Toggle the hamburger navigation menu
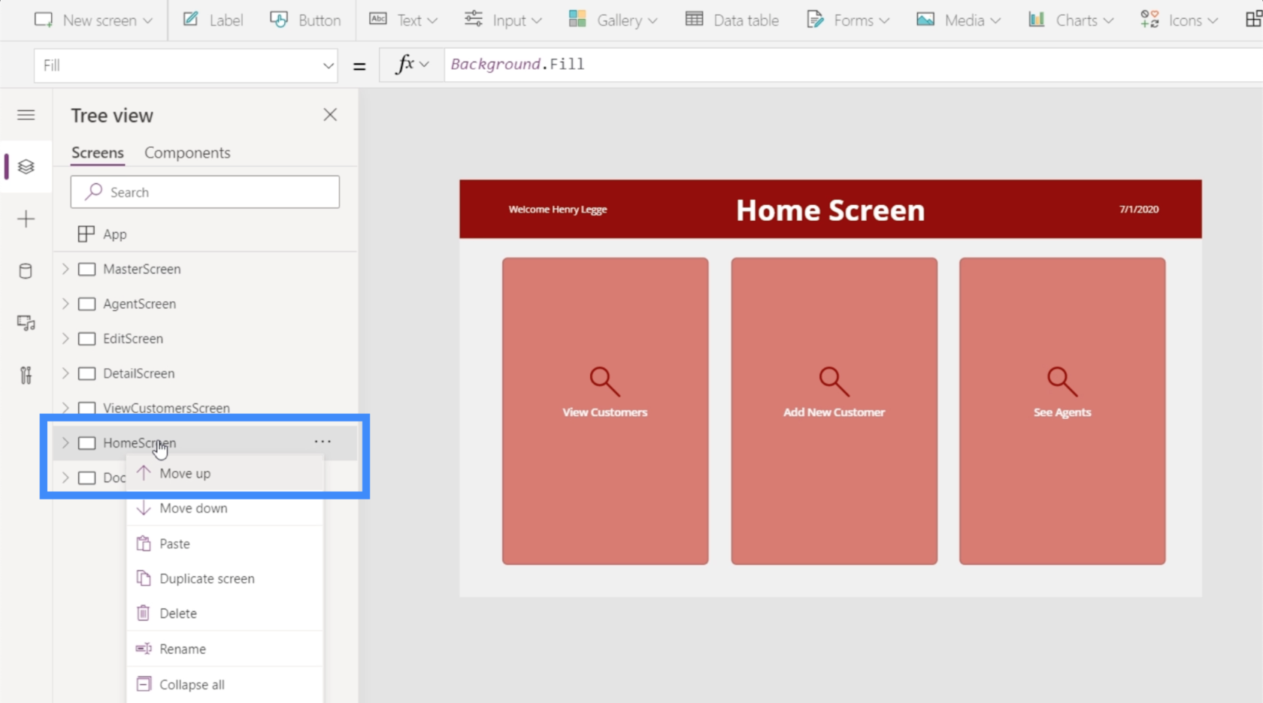Viewport: 1263px width, 703px height. pyautogui.click(x=26, y=115)
